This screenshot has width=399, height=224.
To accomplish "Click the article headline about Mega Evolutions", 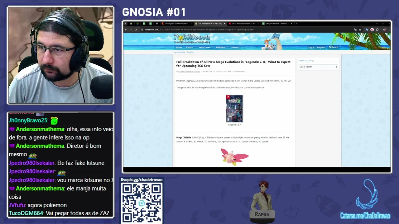I will (233, 64).
